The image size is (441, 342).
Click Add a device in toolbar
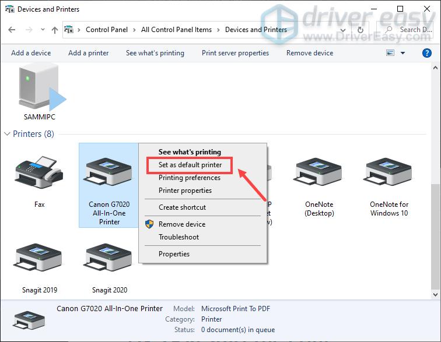(31, 53)
